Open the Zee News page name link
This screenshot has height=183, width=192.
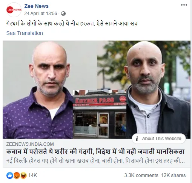(x=36, y=6)
